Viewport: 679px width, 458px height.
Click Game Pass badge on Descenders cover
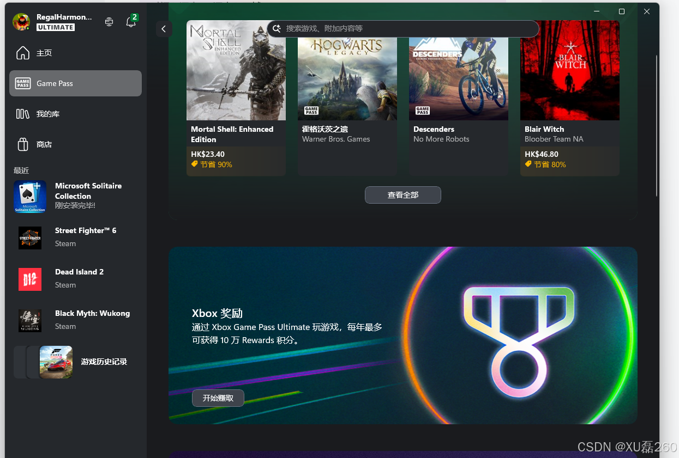pos(423,111)
